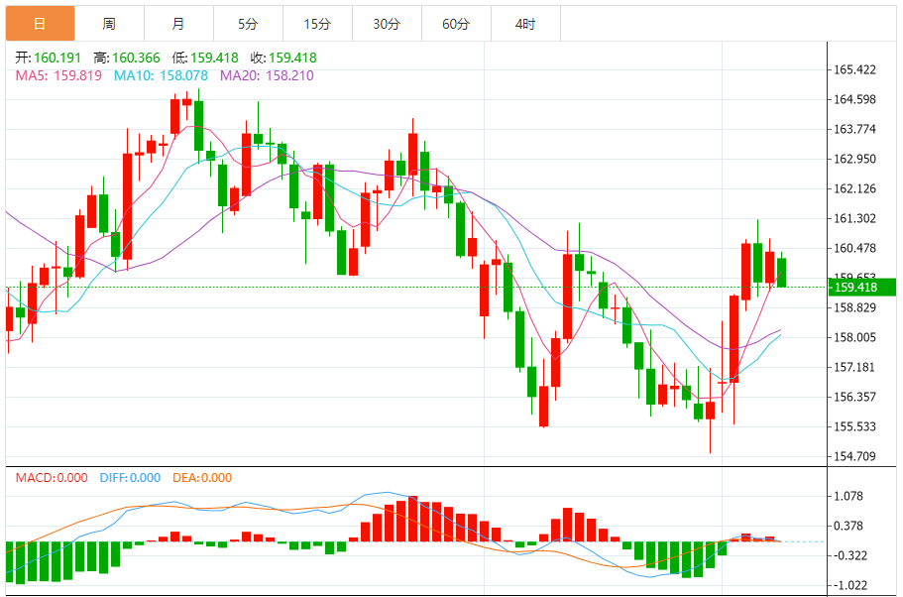
Task: Click the 163.774 price axis label
Action: pos(855,129)
